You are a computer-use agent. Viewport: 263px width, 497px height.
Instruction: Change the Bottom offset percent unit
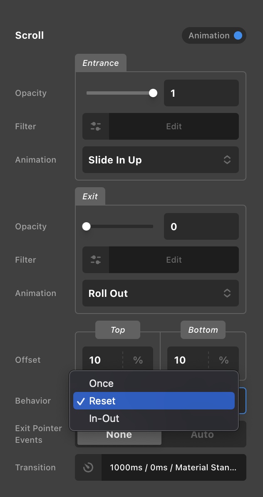224,360
